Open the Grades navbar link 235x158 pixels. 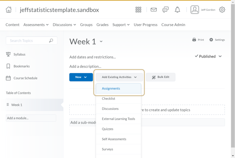pos(102,25)
